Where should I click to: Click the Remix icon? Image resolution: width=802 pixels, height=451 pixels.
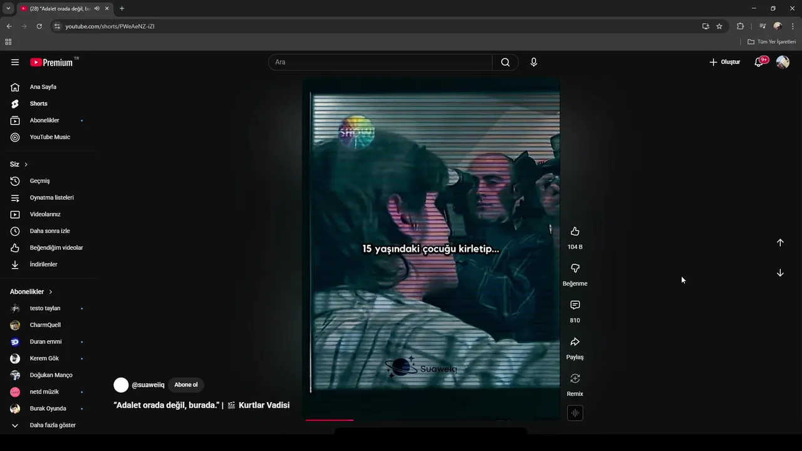pyautogui.click(x=575, y=378)
